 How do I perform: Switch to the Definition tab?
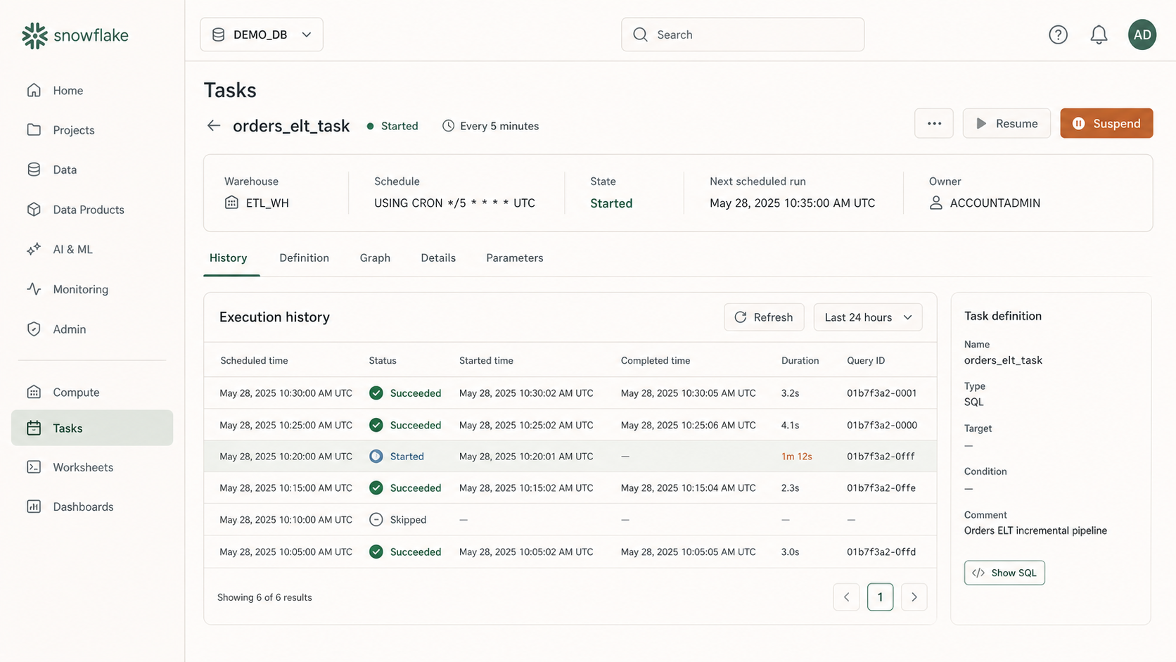click(x=304, y=258)
